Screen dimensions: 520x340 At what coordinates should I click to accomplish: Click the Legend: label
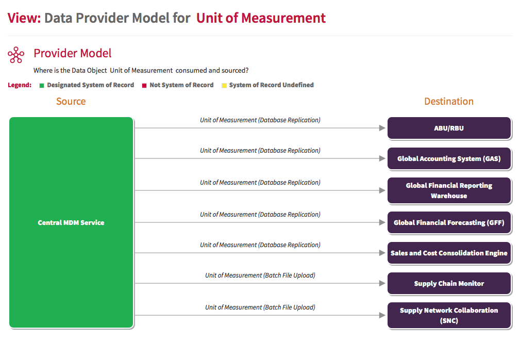tap(20, 85)
